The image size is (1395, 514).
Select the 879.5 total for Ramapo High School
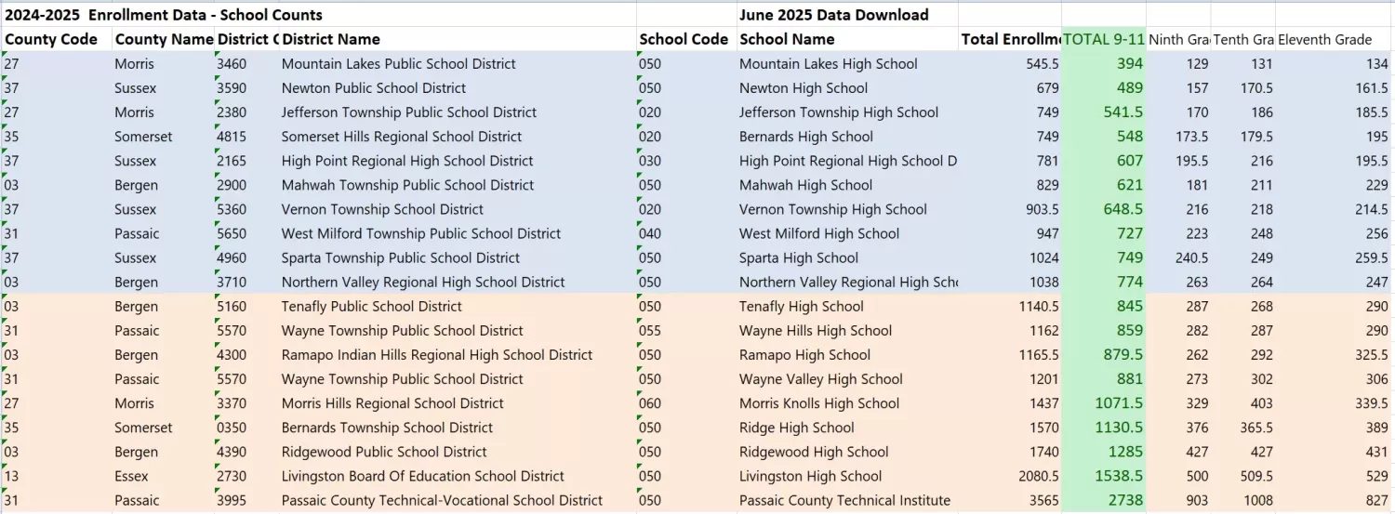(1103, 354)
